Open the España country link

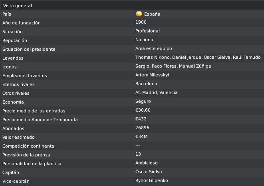[x=152, y=14]
